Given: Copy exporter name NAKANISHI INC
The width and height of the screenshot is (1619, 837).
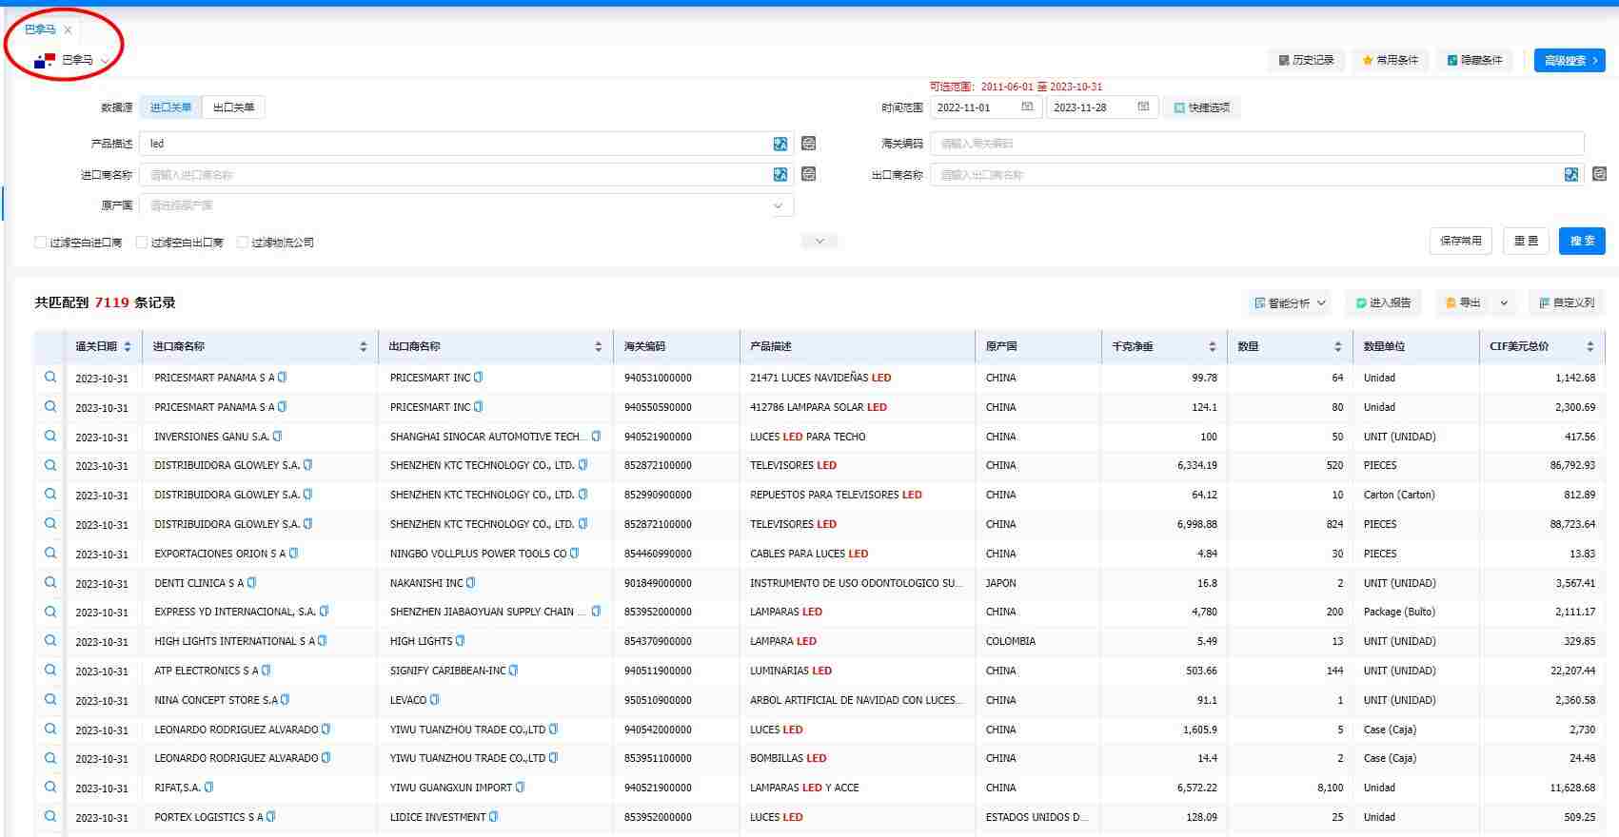Looking at the screenshot, I should [471, 583].
